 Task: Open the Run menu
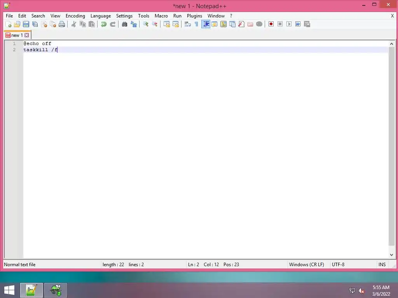coord(177,16)
